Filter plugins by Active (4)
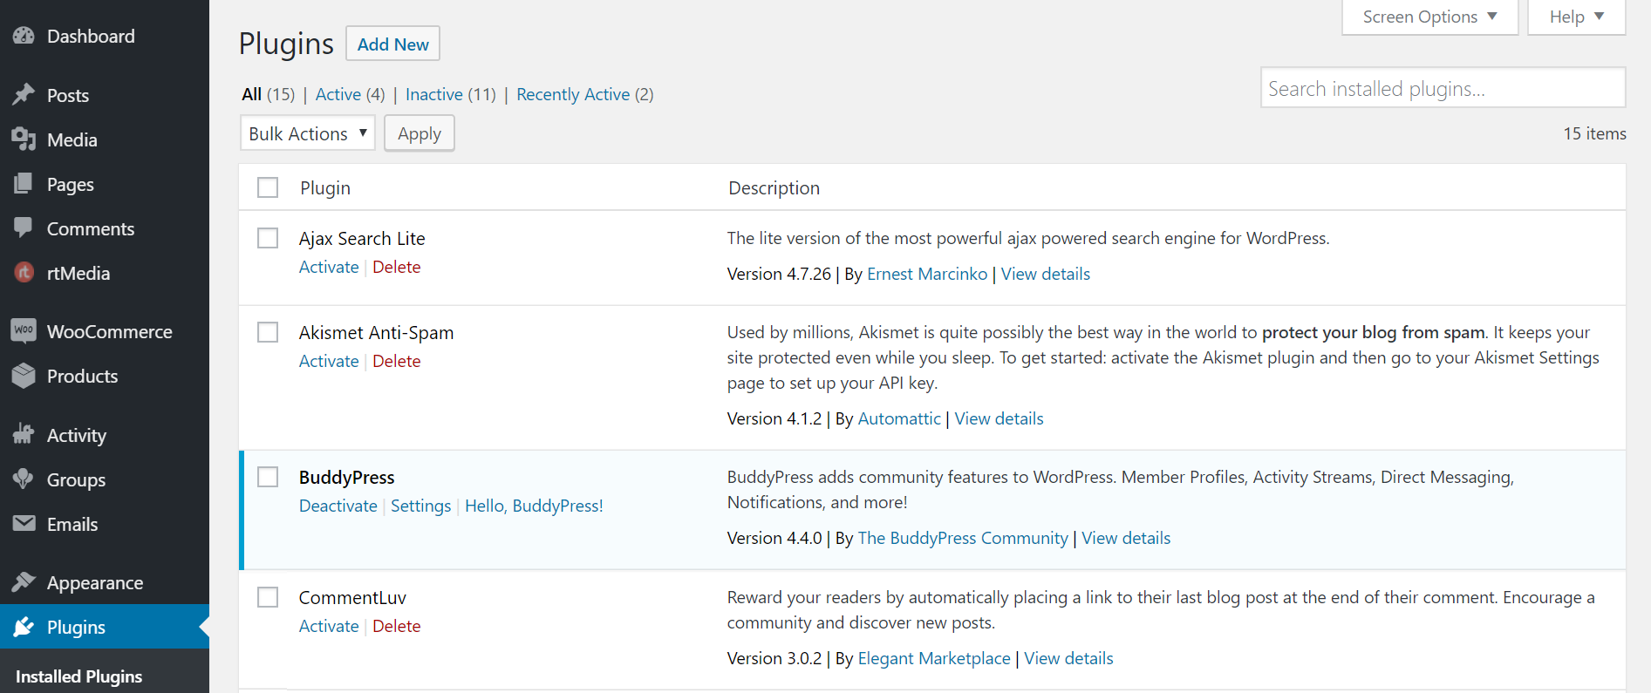Screen dimensions: 1651x693 350,94
